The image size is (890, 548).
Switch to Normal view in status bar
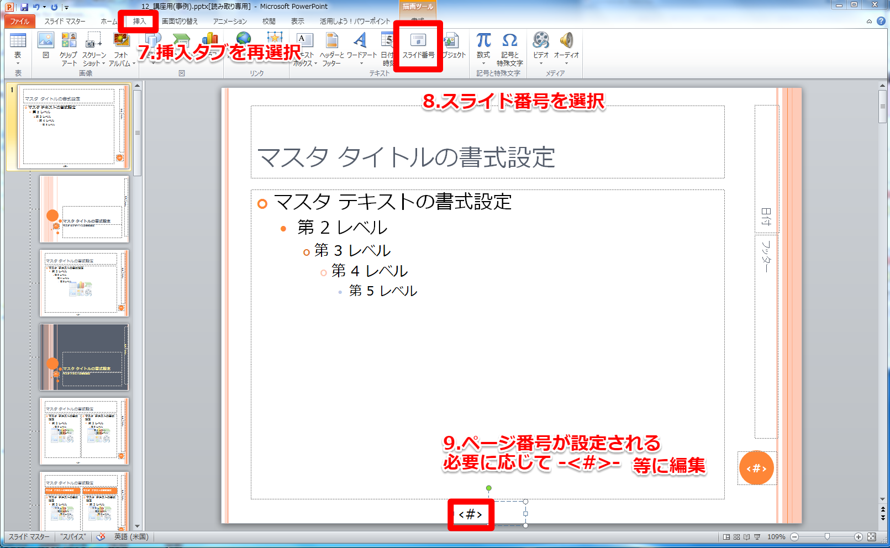pyautogui.click(x=726, y=537)
